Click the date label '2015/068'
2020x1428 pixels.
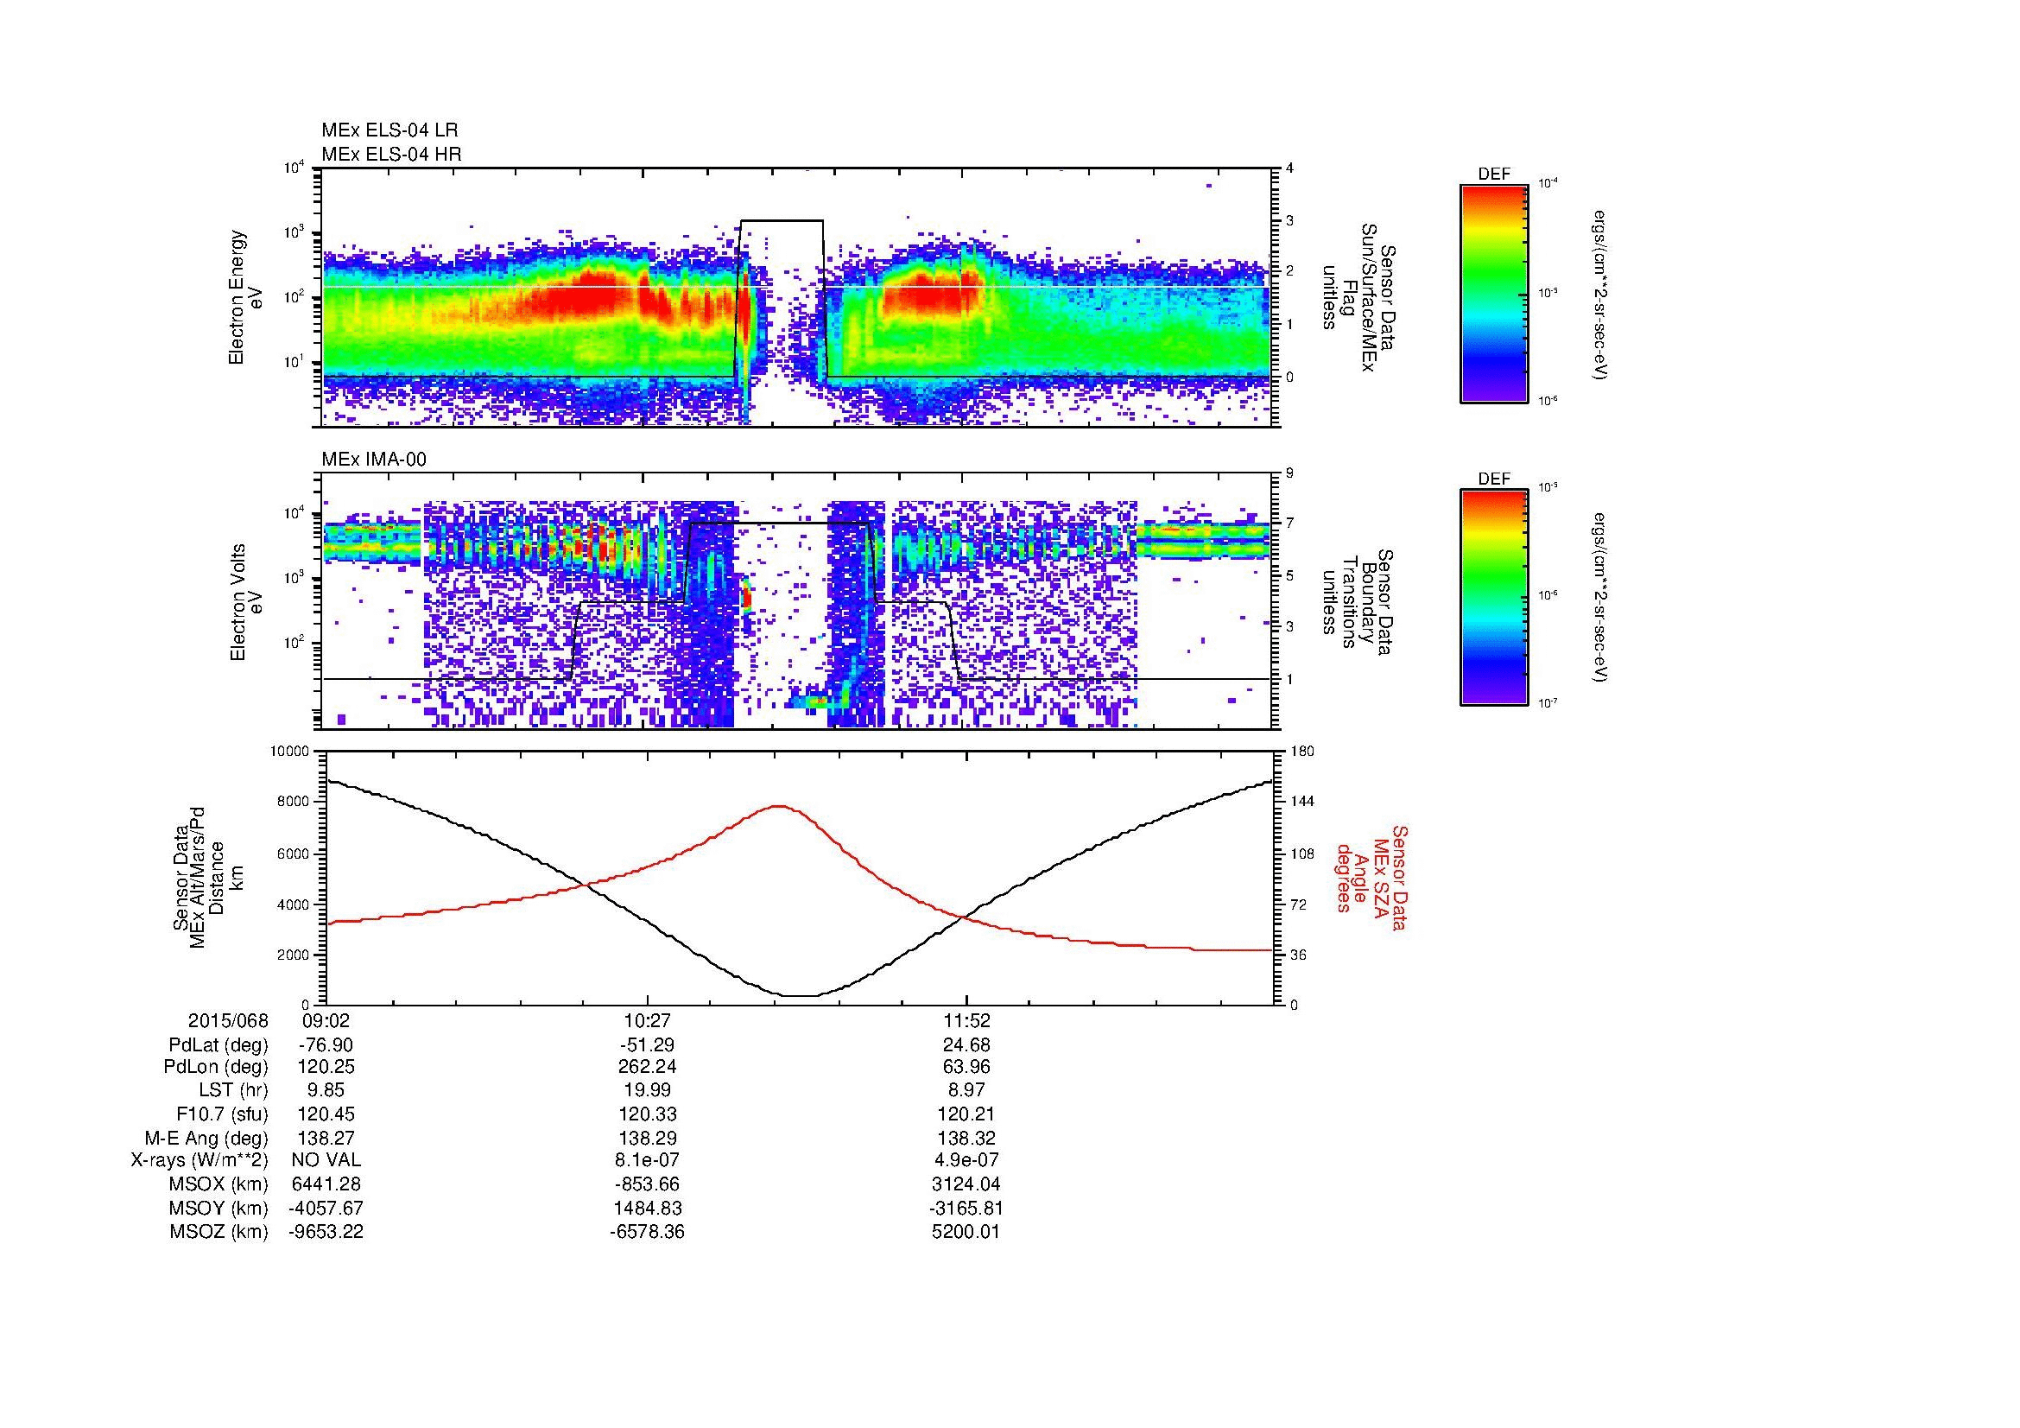[228, 1021]
